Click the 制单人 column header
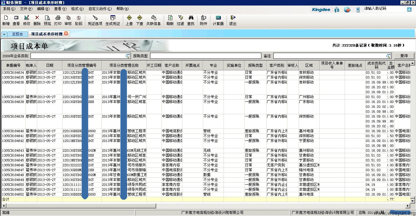 (31, 66)
